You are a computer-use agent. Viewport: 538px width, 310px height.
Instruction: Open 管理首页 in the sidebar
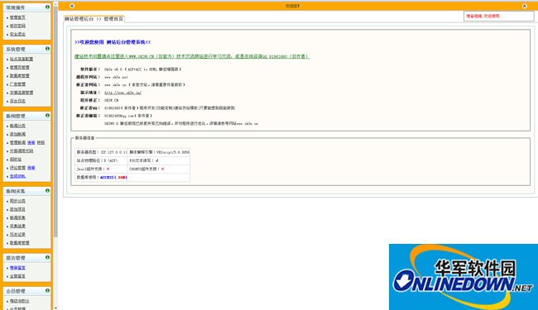pyautogui.click(x=17, y=17)
